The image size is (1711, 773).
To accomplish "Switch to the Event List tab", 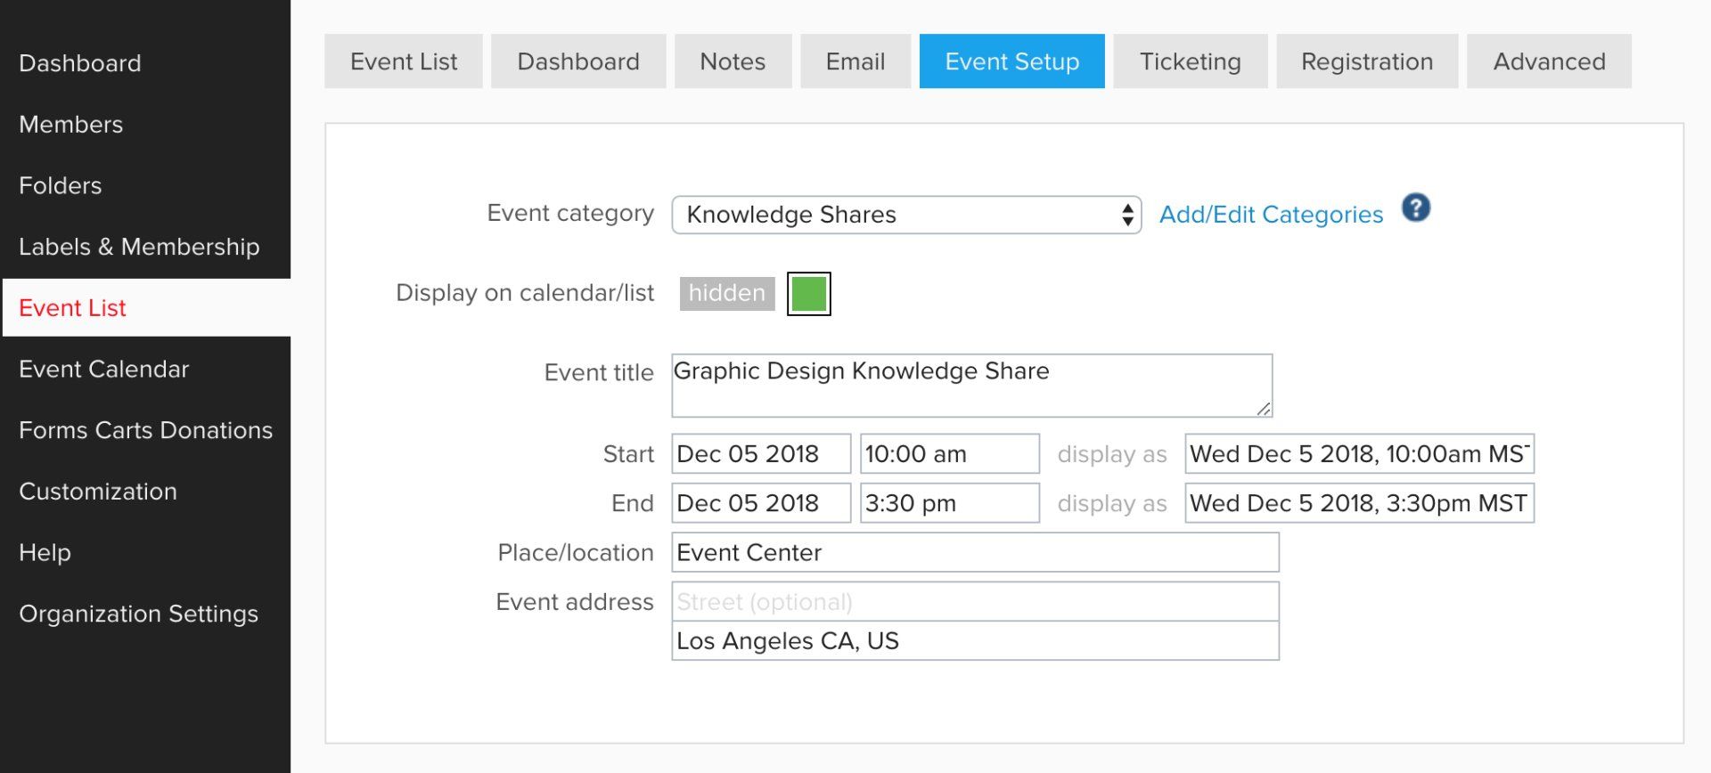I will pyautogui.click(x=404, y=61).
